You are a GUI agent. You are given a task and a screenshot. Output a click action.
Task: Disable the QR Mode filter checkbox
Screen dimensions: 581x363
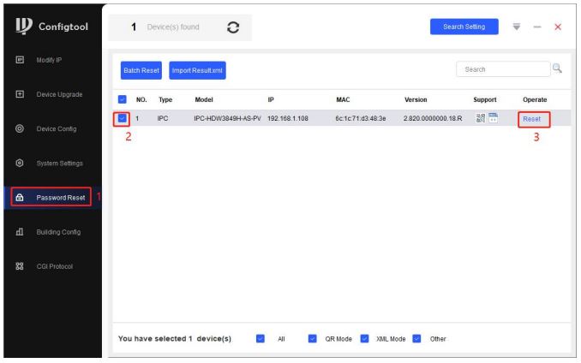tap(313, 338)
